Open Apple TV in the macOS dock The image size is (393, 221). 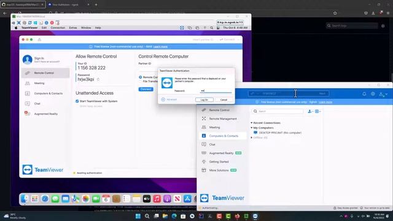(x=147, y=199)
